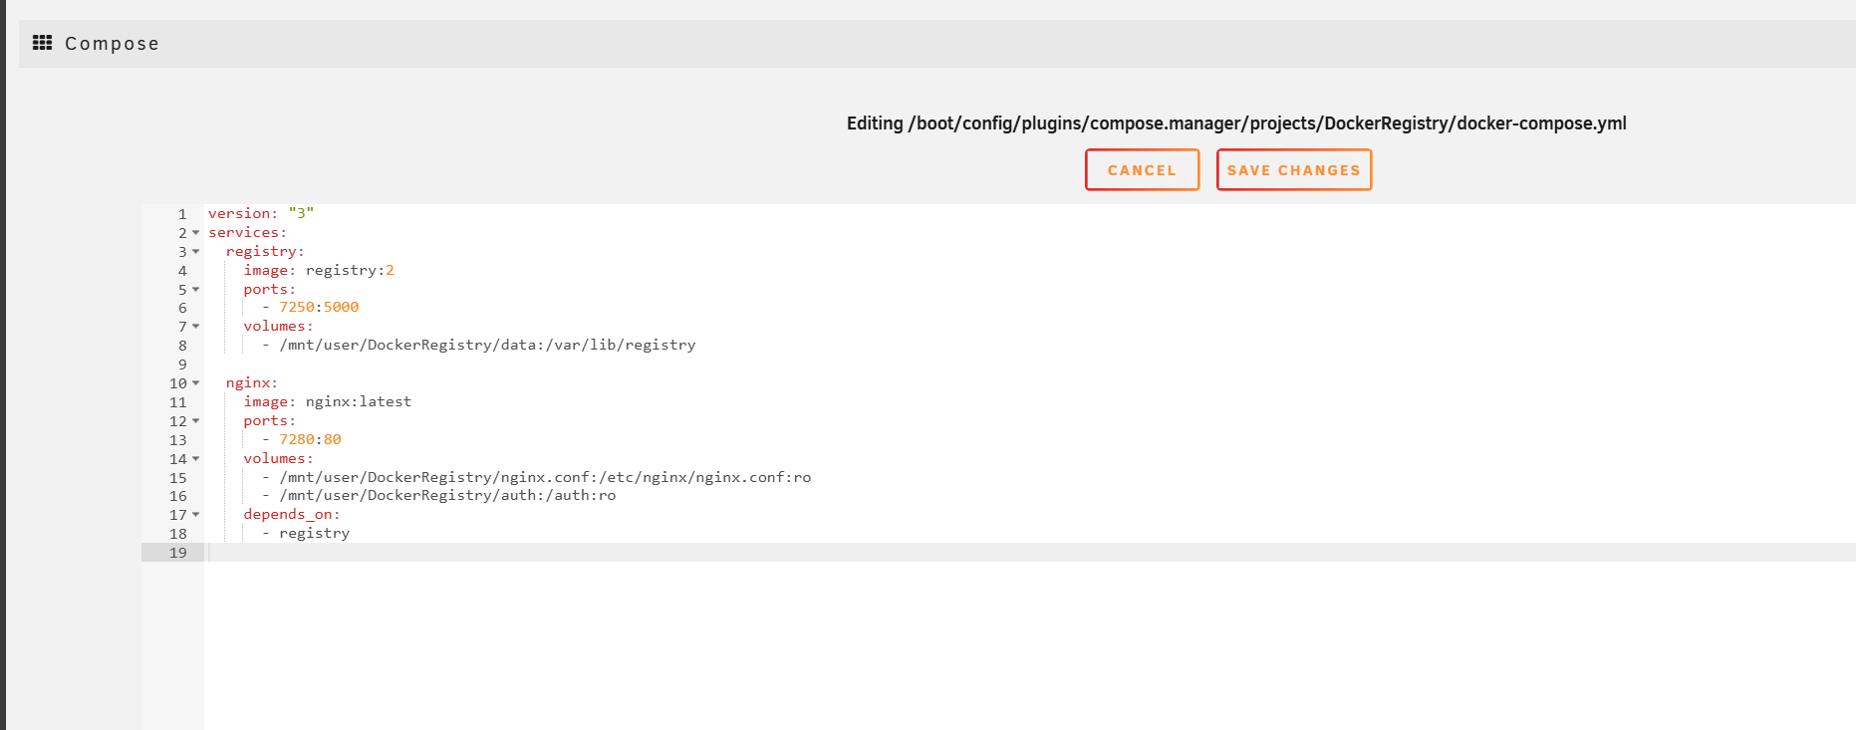Place cursor on empty line 19
Viewport: 1856px width, 730px height.
click(1029, 552)
